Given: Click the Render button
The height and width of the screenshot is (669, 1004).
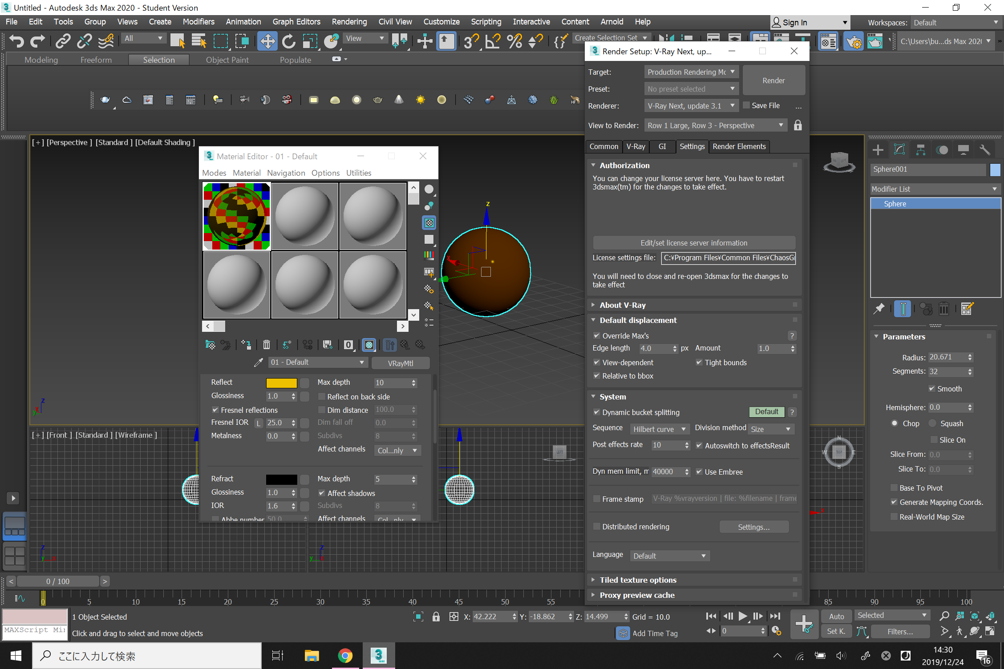Looking at the screenshot, I should pos(773,80).
